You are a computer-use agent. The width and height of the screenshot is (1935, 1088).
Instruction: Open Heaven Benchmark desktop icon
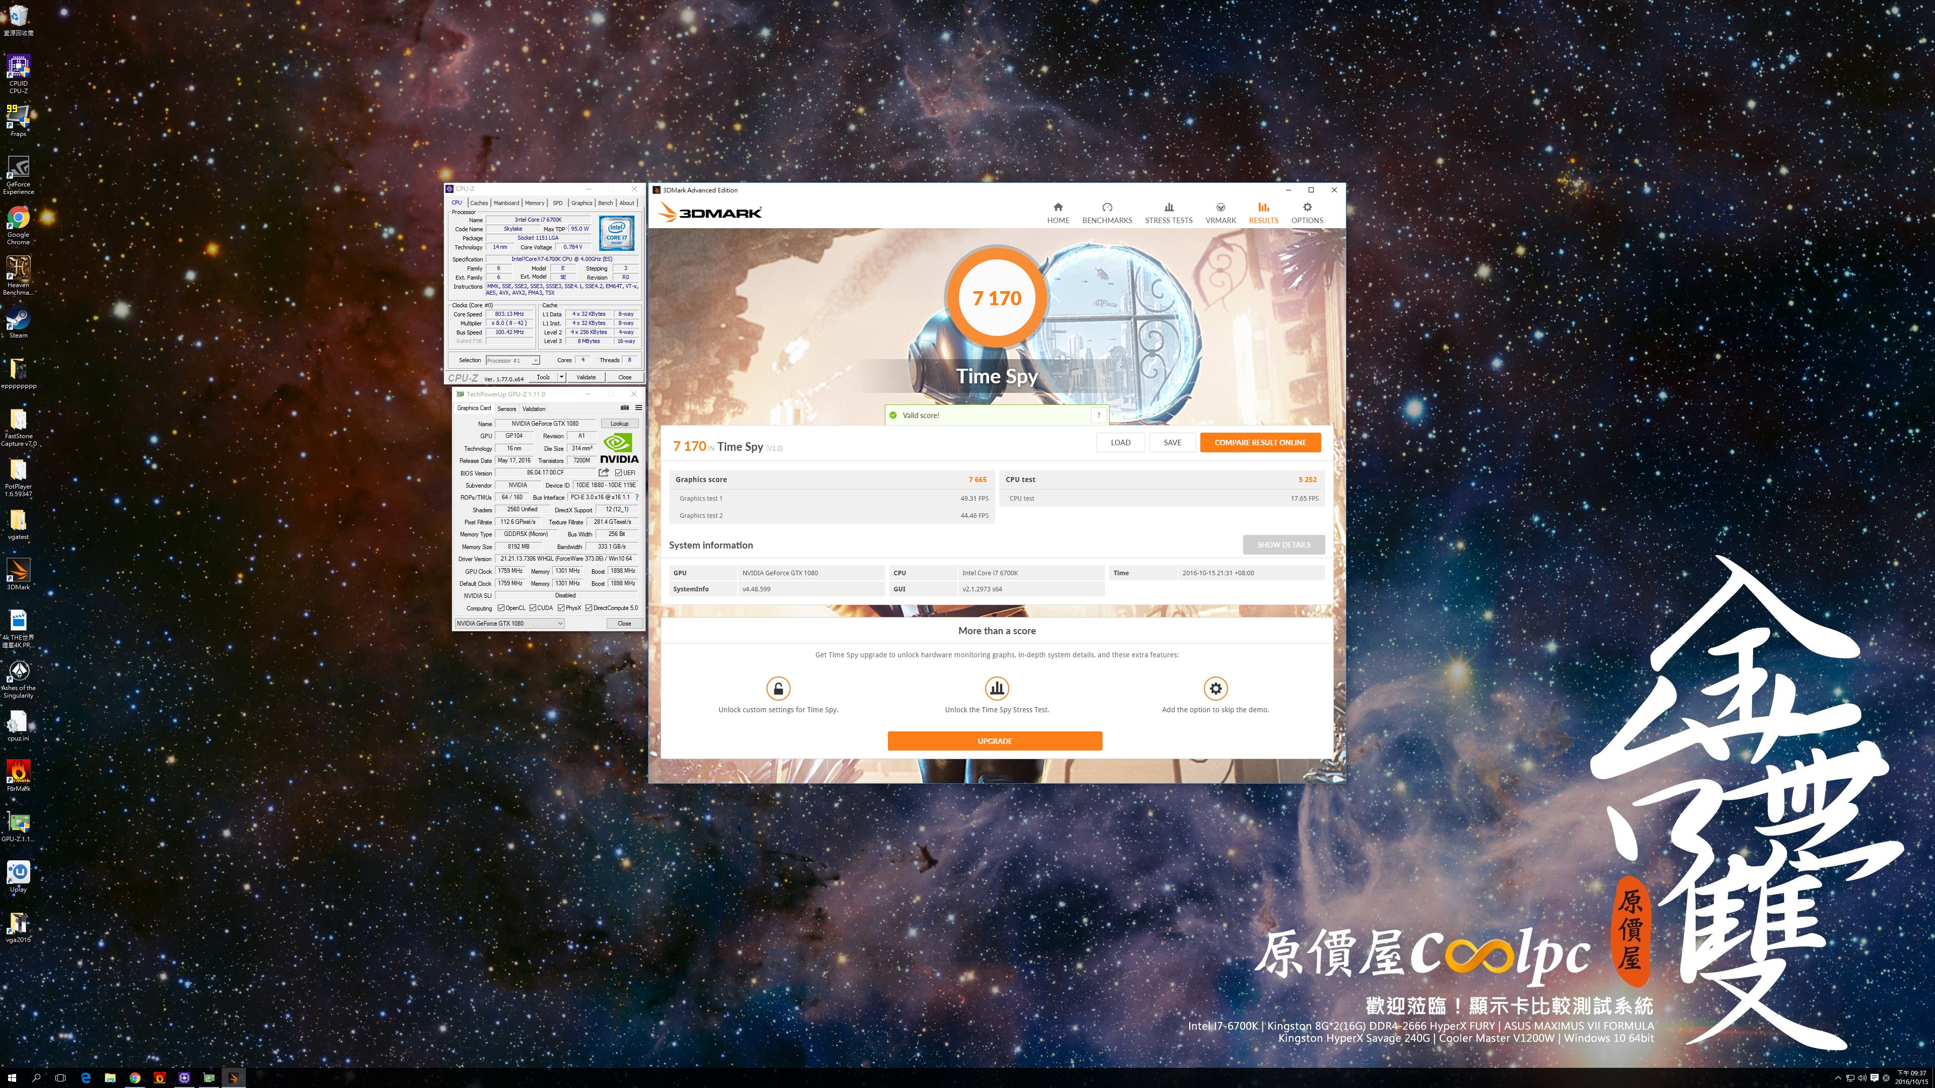pos(18,276)
